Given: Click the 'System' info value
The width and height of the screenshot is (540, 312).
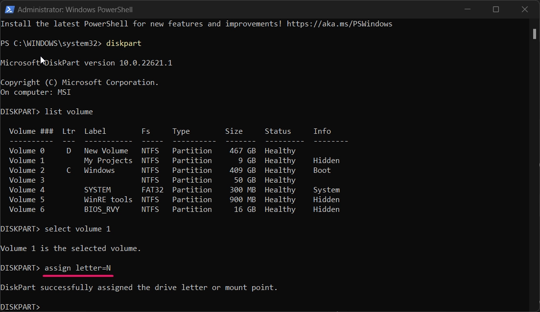Looking at the screenshot, I should pos(327,190).
